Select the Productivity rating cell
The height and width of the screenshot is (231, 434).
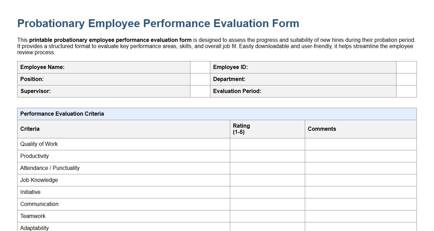pyautogui.click(x=267, y=156)
